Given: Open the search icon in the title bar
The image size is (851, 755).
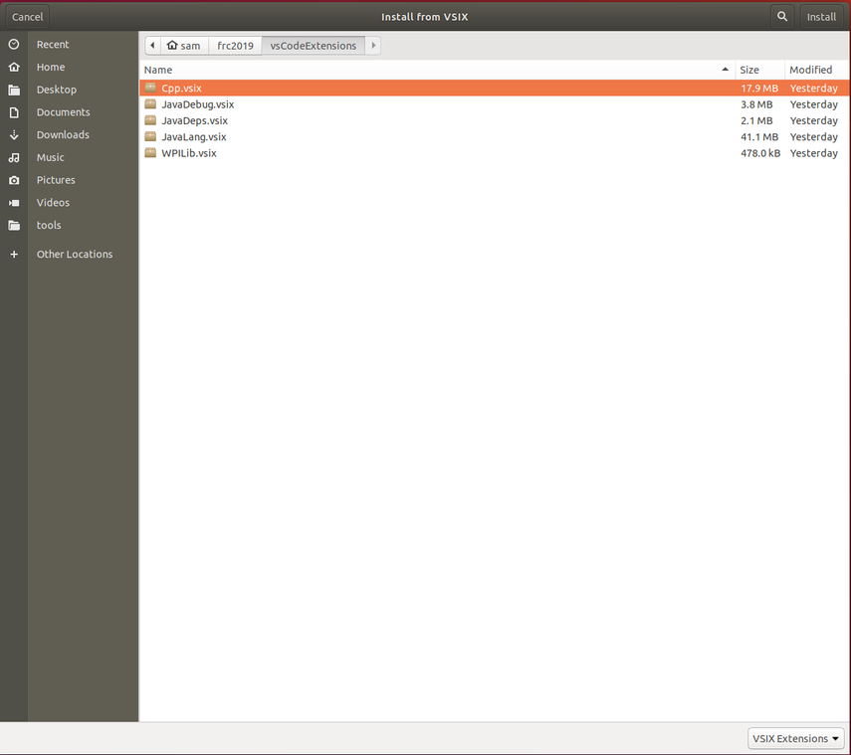Looking at the screenshot, I should tap(782, 16).
